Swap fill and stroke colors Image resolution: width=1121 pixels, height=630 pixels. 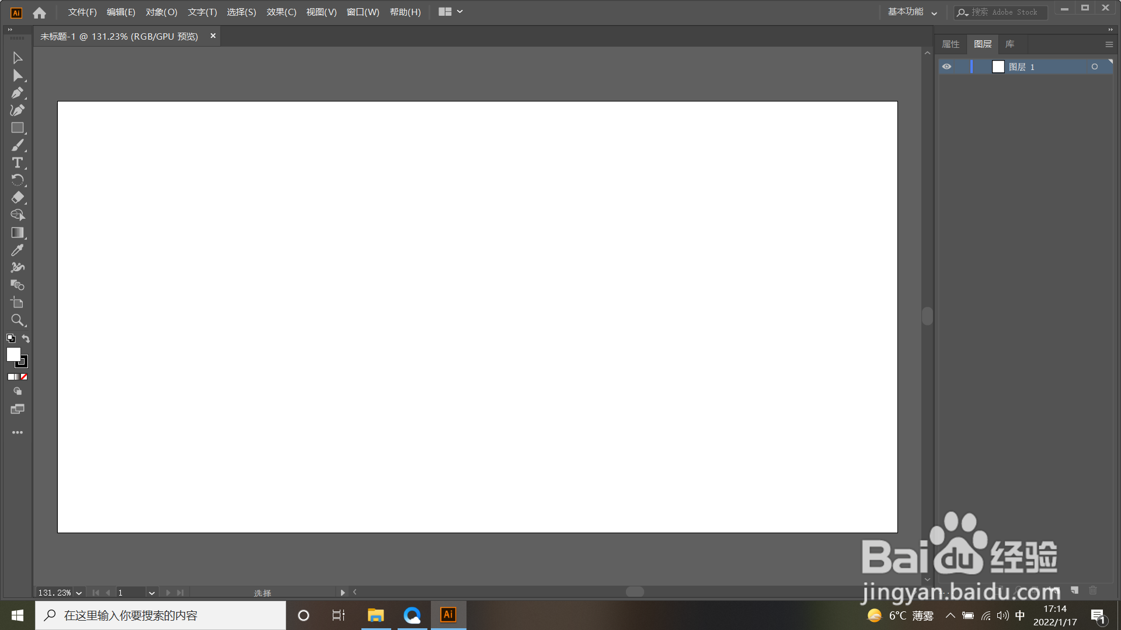point(26,338)
